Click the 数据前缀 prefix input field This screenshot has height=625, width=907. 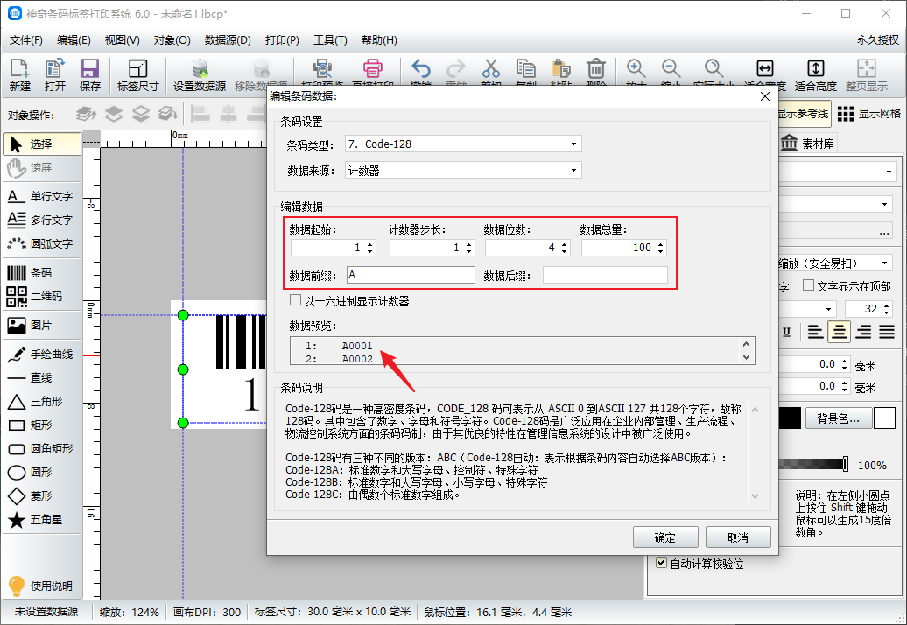tap(411, 275)
